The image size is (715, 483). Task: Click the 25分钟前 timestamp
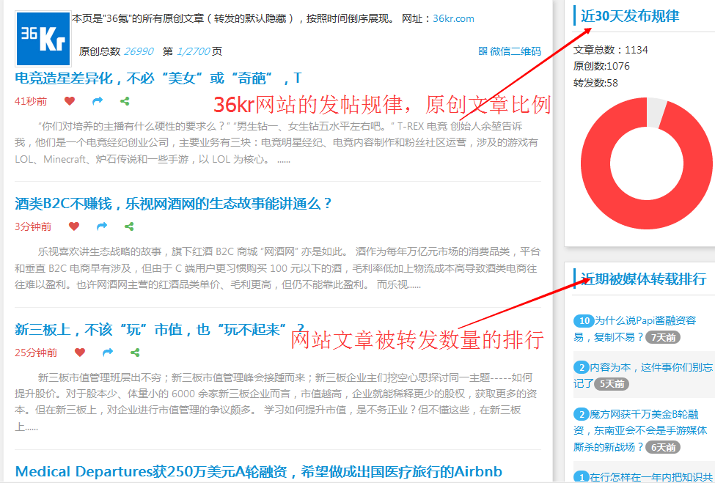click(x=36, y=353)
